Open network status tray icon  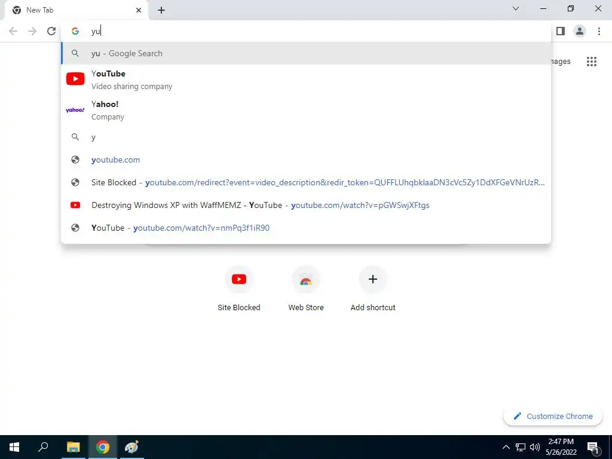[x=521, y=447]
